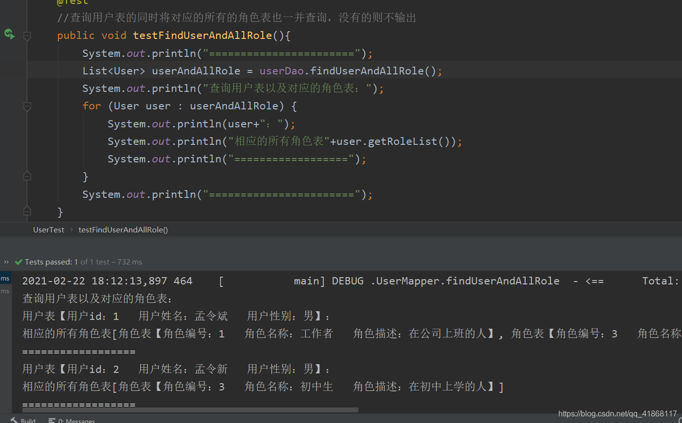Click the string "相应的所有角色表" in code
Image resolution: width=682 pixels, height=423 pixels.
[279, 141]
